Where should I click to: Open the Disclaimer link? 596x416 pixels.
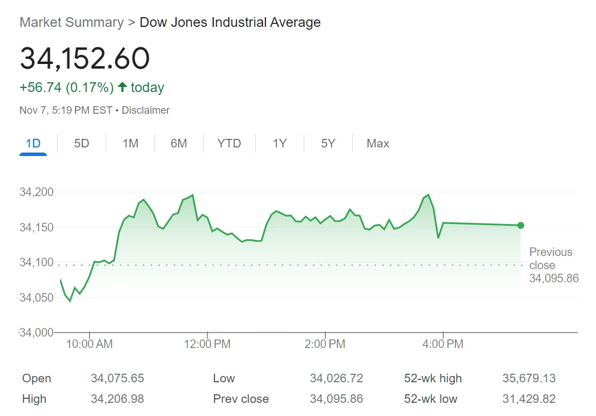coord(145,110)
